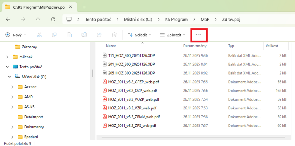
Task: Click Místní disk (C:) in breadcrumb
Action: click(x=138, y=20)
